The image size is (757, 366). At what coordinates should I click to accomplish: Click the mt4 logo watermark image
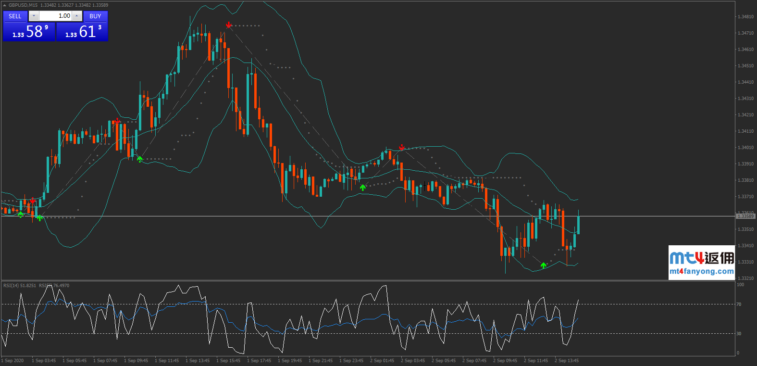click(x=702, y=258)
